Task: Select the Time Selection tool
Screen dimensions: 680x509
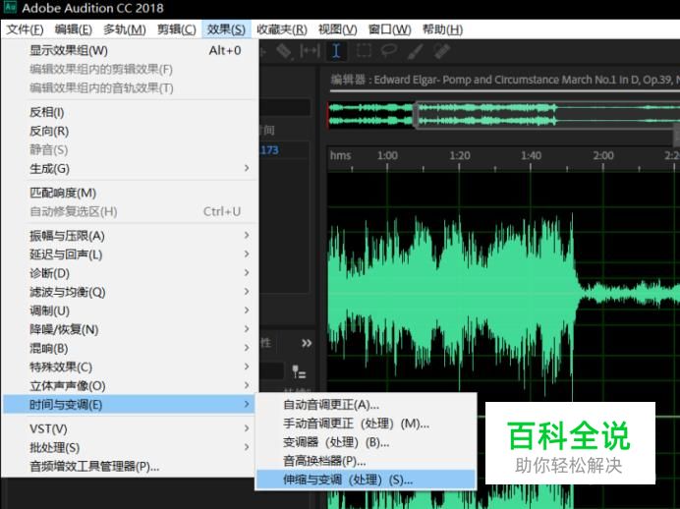Action: (336, 51)
